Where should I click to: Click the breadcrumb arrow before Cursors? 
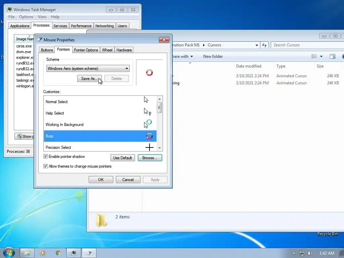[204, 45]
